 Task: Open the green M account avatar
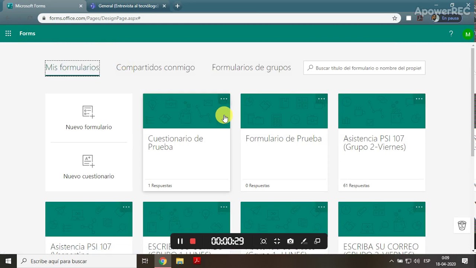468,34
